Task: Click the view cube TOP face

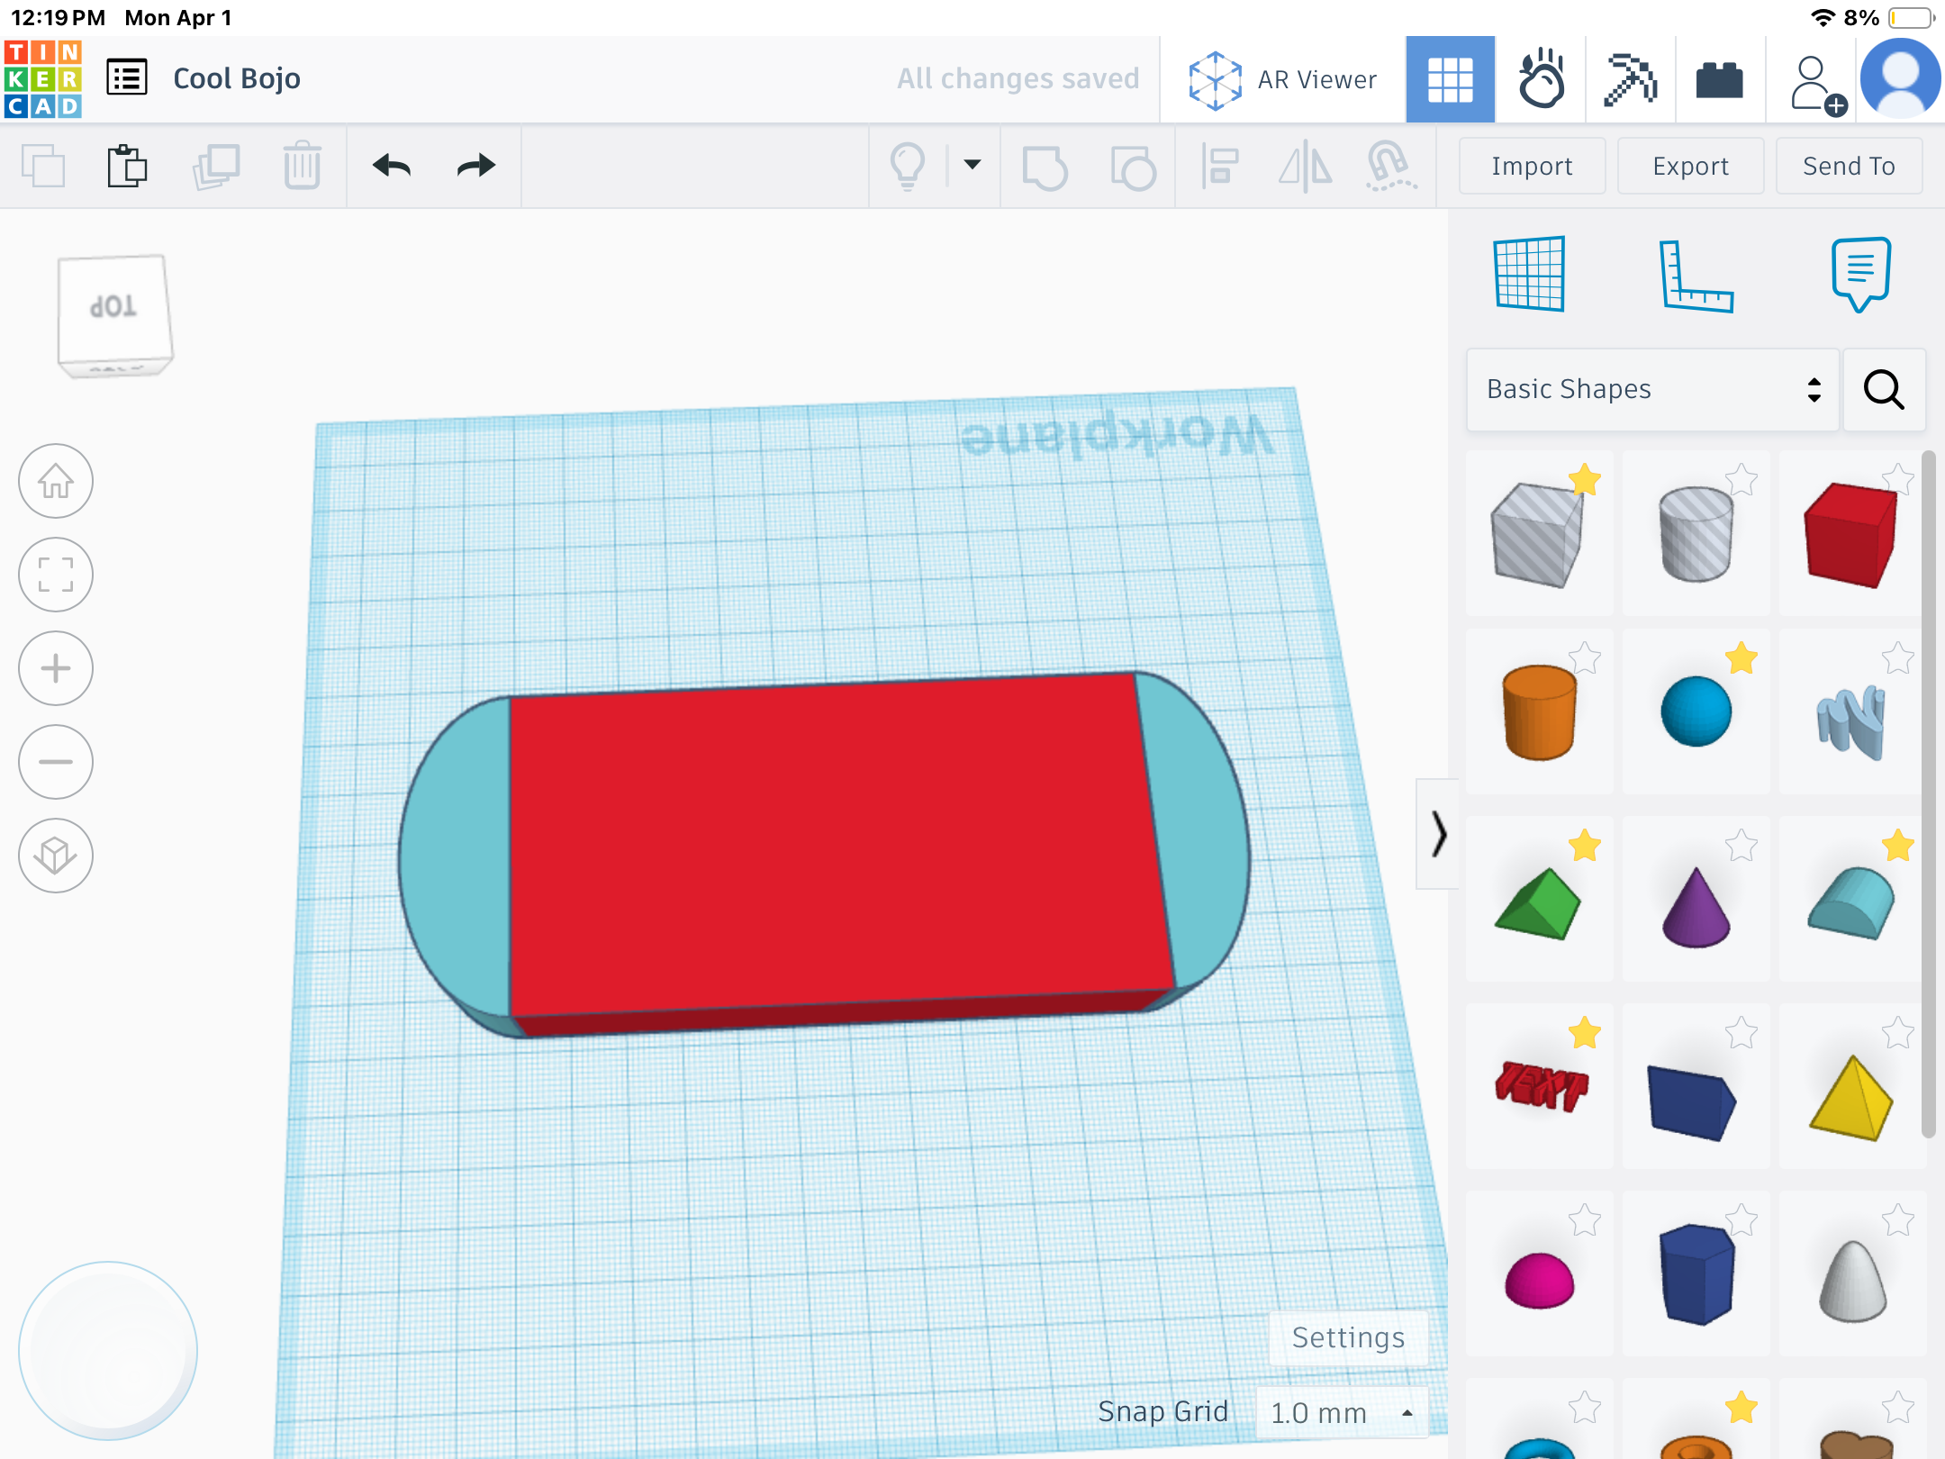Action: tap(113, 308)
